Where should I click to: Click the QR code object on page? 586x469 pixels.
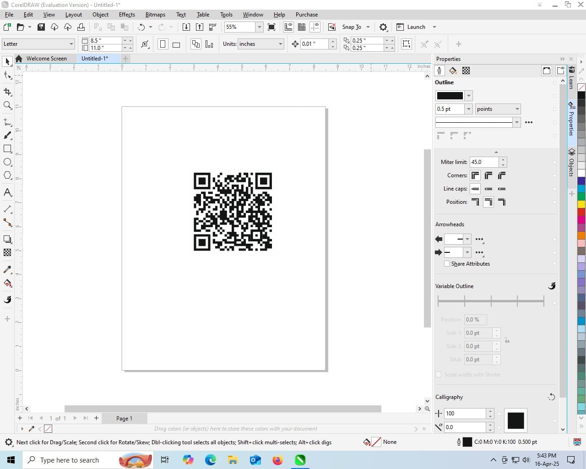pyautogui.click(x=233, y=212)
